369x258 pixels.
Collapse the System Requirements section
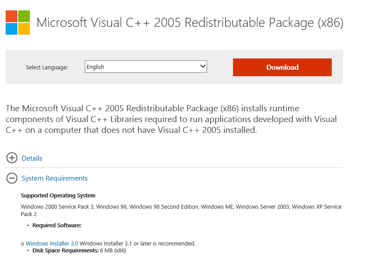coord(55,178)
